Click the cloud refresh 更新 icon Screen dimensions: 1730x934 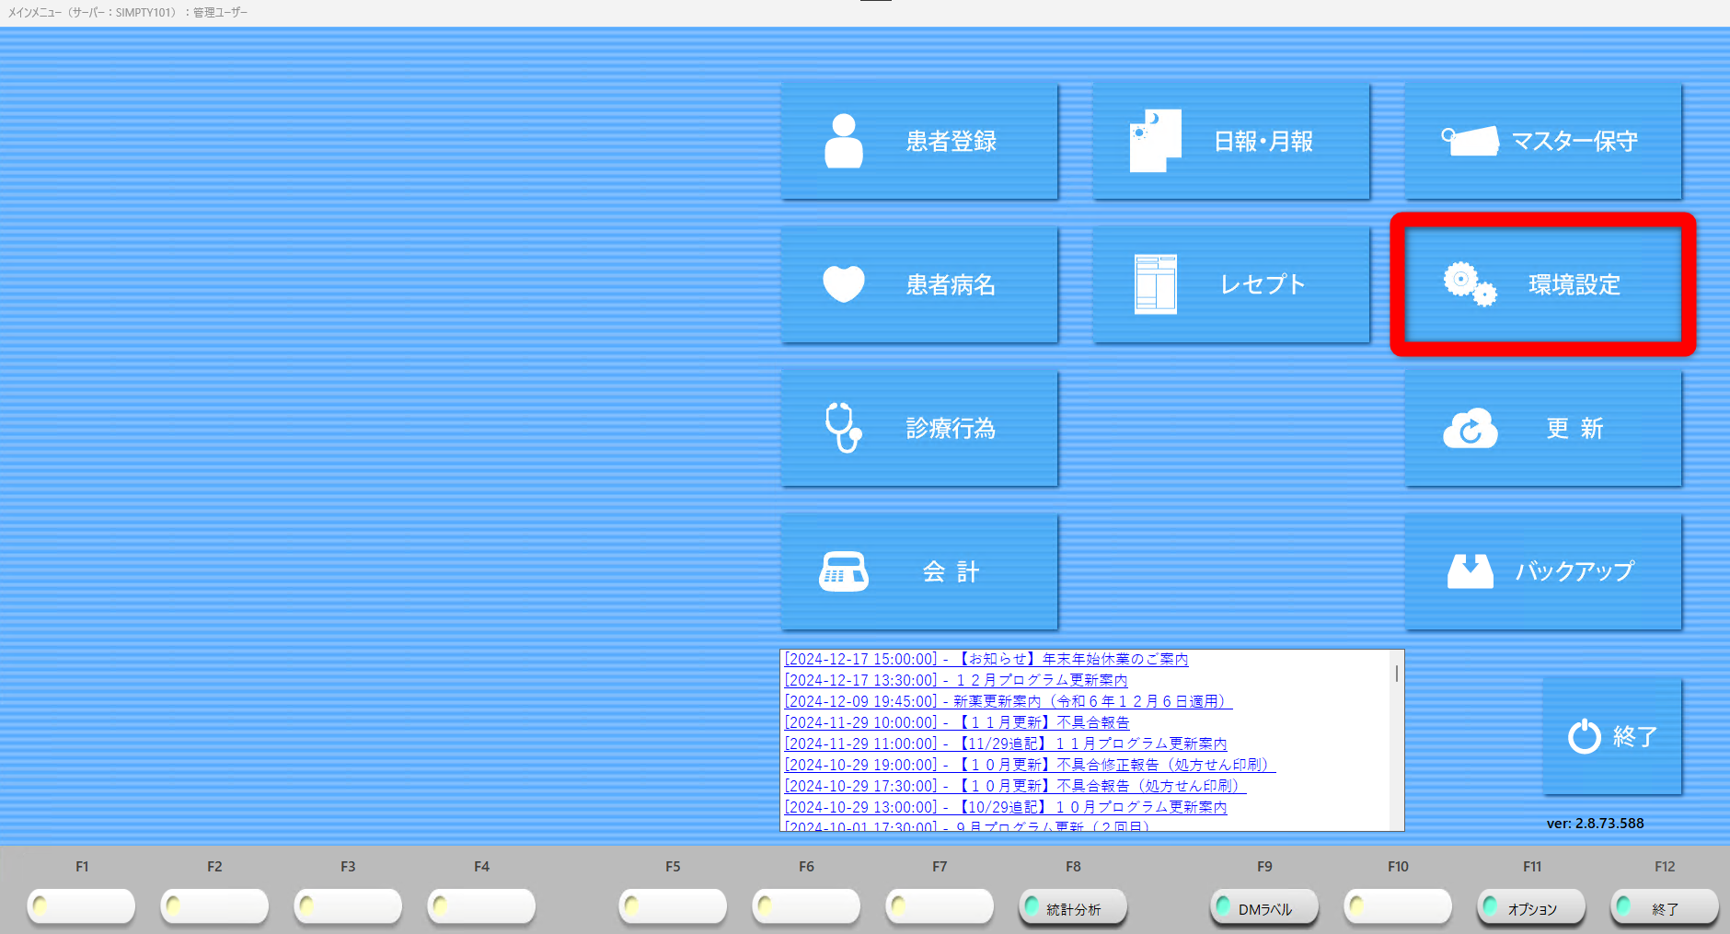coord(1470,429)
